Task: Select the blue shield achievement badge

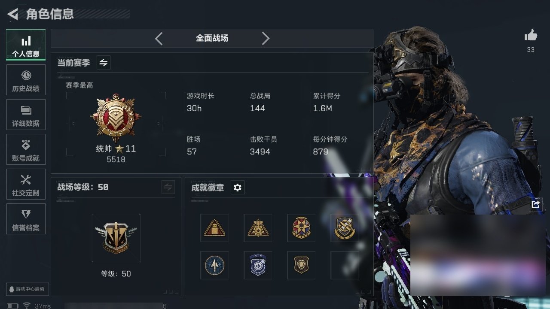Action: [258, 265]
